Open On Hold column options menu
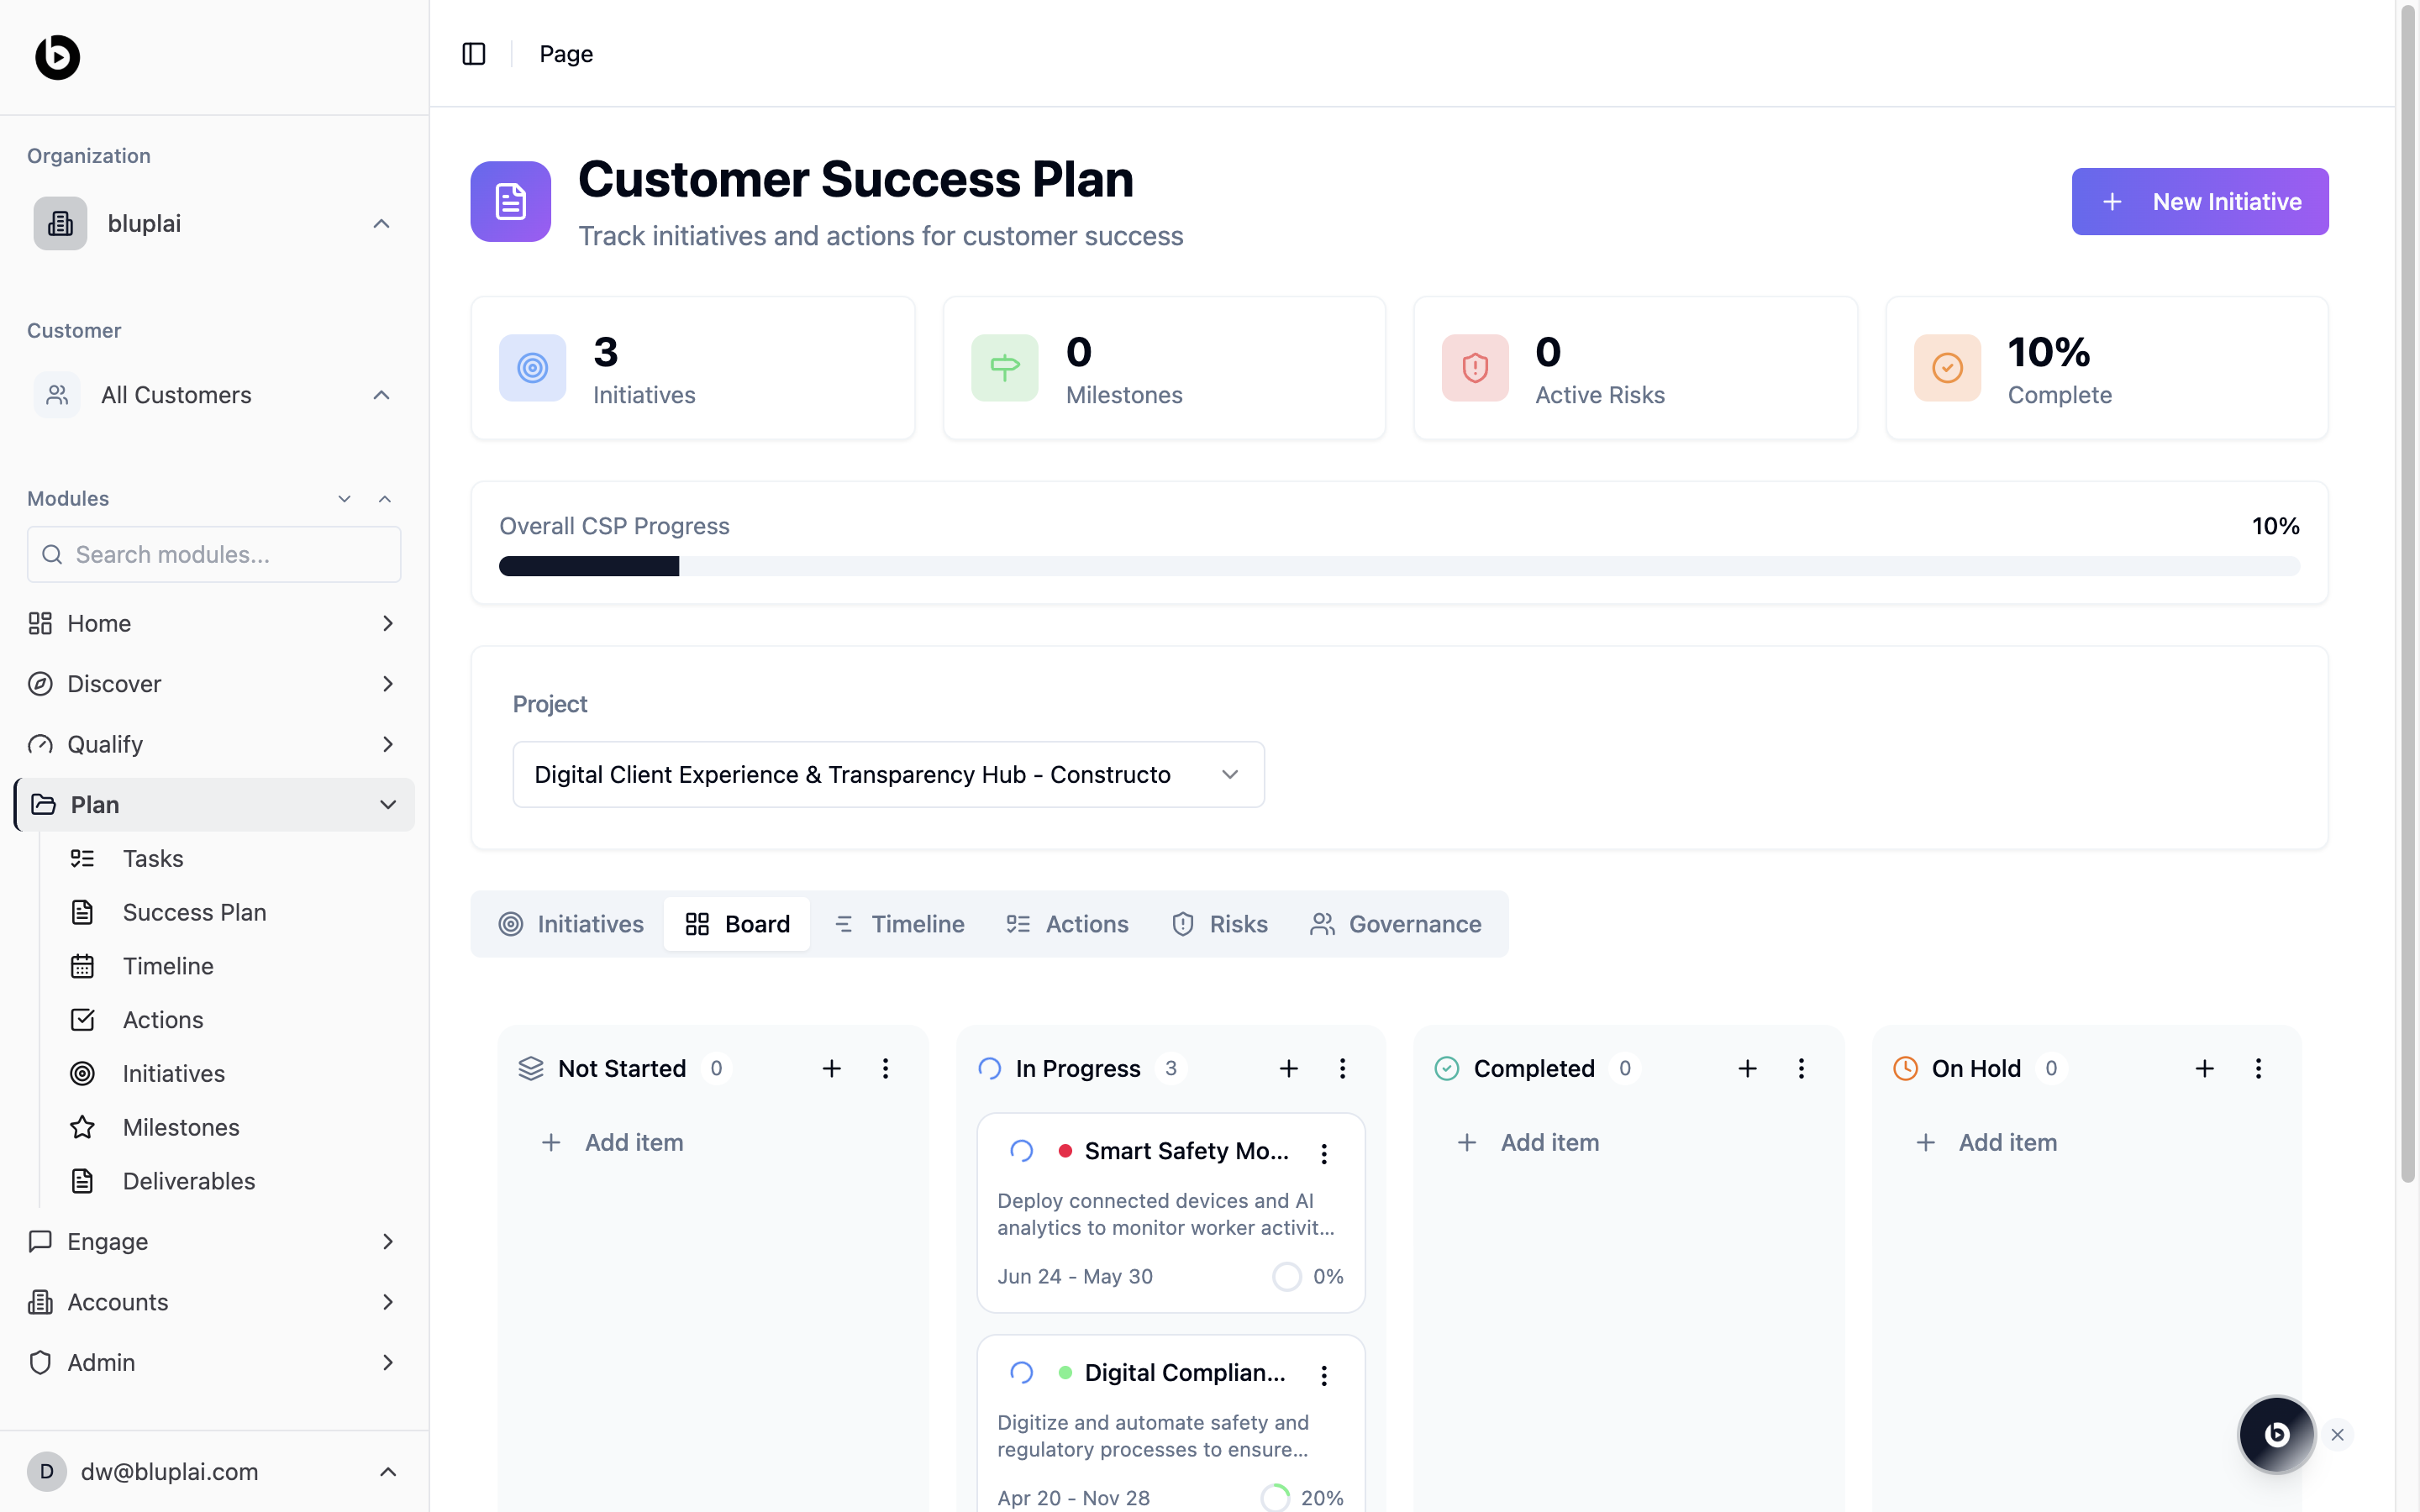The height and width of the screenshot is (1512, 2420). pyautogui.click(x=2258, y=1068)
